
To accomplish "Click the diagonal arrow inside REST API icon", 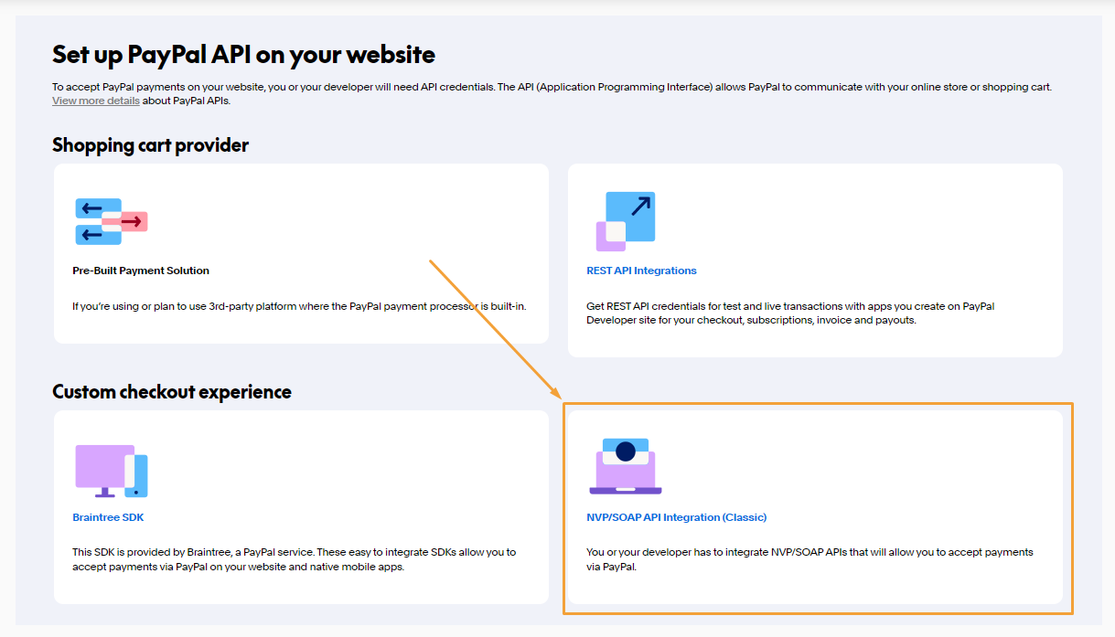I will pyautogui.click(x=639, y=206).
